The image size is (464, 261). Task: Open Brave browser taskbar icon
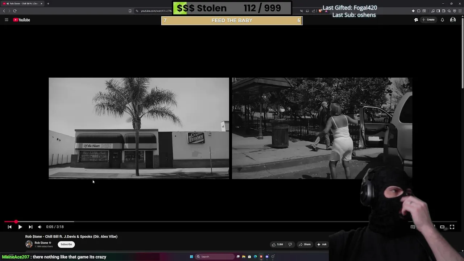261,257
